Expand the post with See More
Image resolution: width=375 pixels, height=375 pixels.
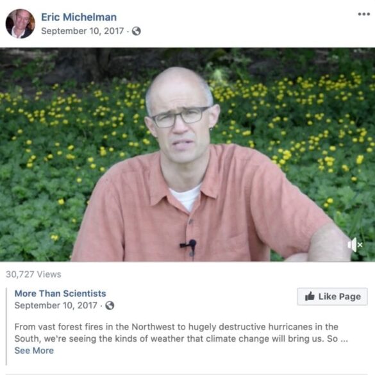(34, 351)
